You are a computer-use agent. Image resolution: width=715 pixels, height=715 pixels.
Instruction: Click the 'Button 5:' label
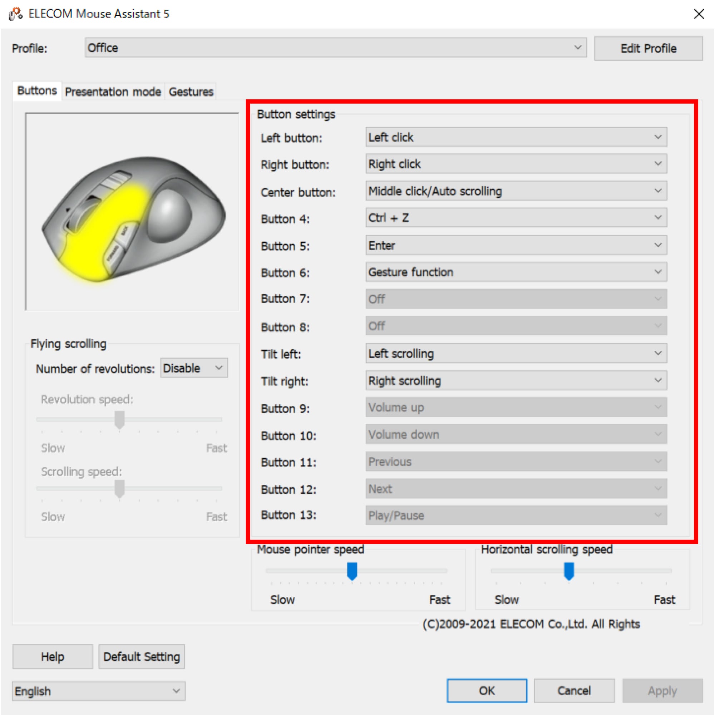tap(285, 246)
